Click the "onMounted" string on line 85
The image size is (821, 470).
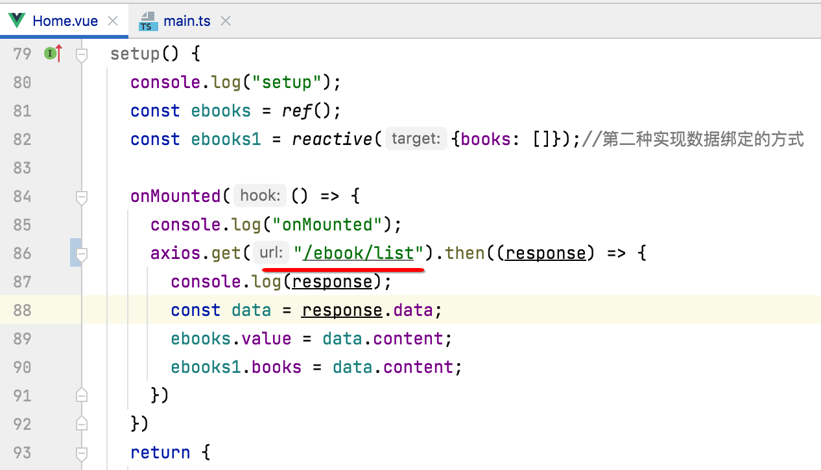327,225
